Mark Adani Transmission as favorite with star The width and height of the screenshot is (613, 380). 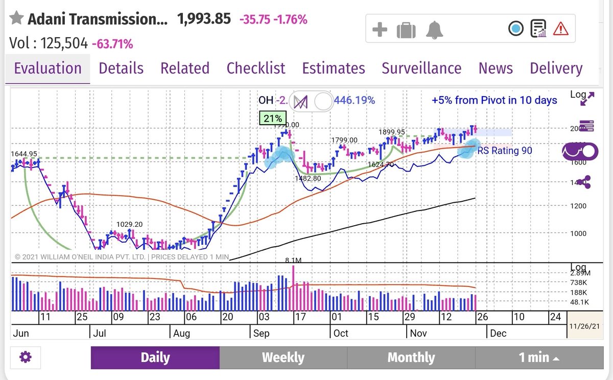16,19
